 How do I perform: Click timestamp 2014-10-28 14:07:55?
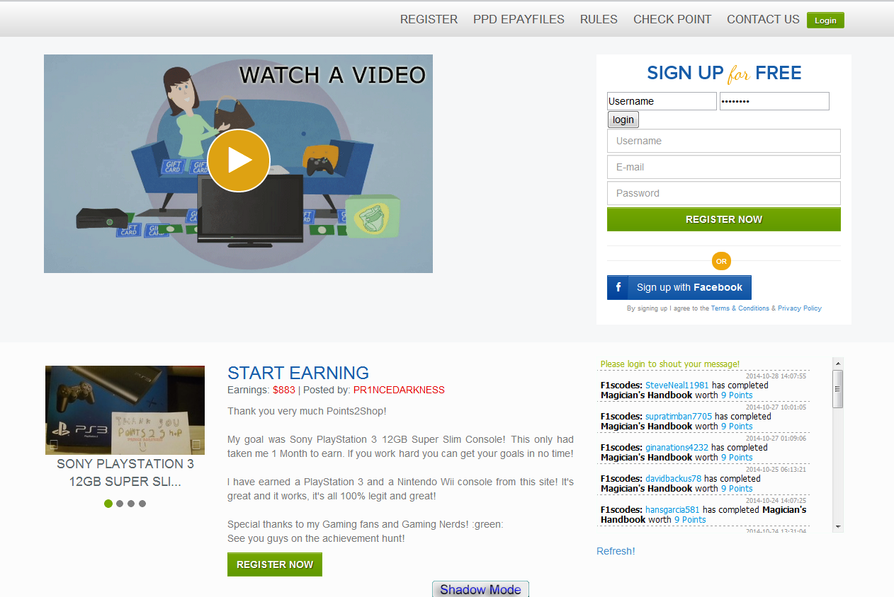[776, 376]
